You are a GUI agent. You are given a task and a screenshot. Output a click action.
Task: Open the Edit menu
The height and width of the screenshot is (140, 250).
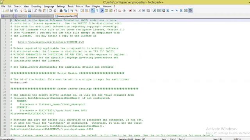click(x=9, y=6)
